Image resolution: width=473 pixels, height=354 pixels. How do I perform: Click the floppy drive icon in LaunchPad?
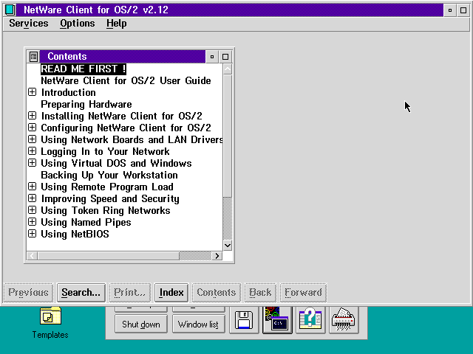pos(244,320)
